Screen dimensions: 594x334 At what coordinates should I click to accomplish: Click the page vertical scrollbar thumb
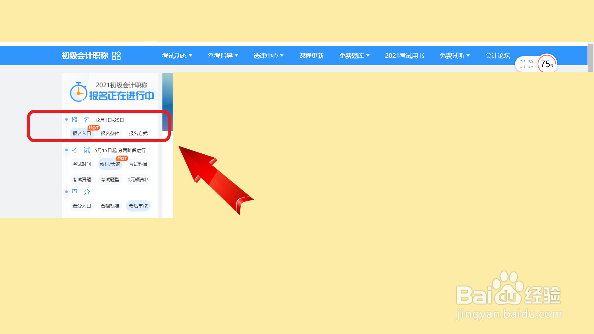[591, 58]
